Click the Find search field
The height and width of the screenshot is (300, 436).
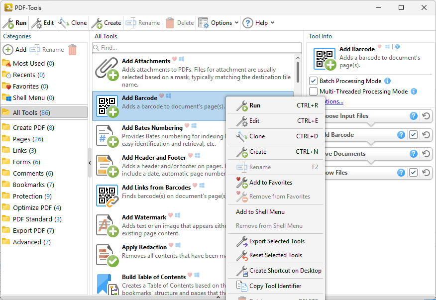tap(197, 48)
